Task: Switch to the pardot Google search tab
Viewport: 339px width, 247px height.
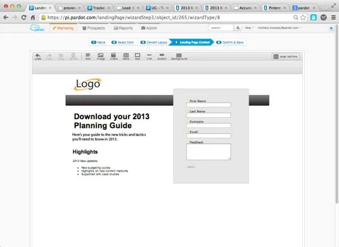Action: [x=304, y=8]
